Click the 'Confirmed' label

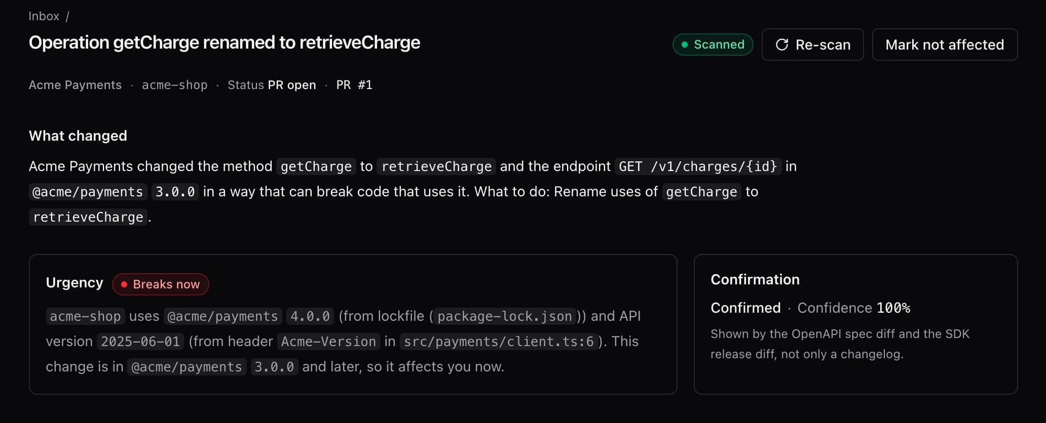click(745, 308)
